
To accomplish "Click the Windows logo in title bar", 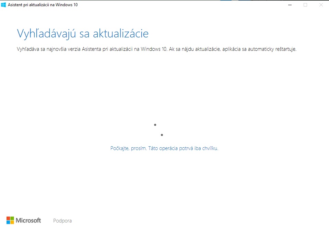I will pos(3,4).
